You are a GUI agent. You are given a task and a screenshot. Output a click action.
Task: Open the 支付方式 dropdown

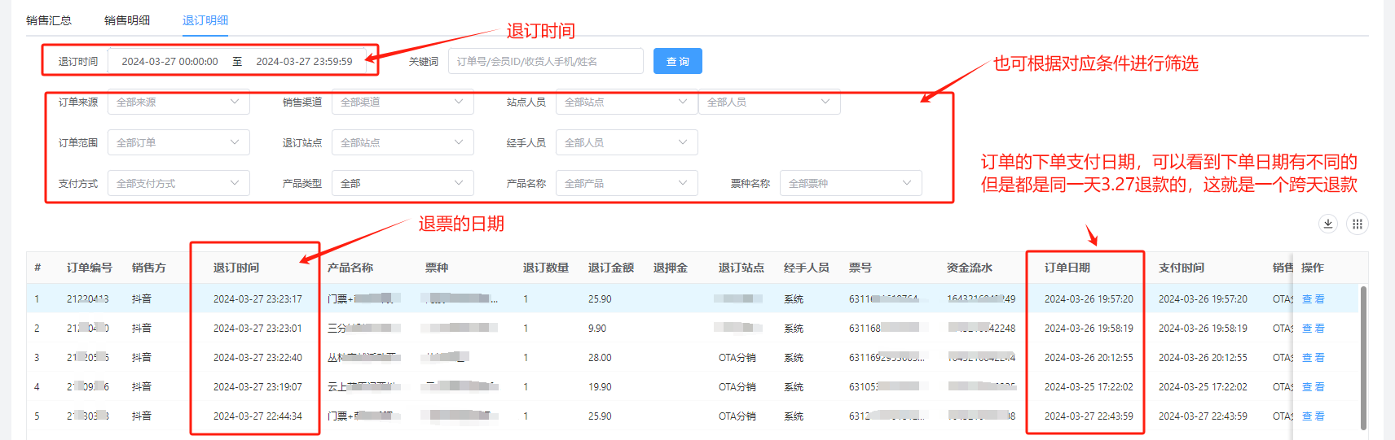pos(178,184)
